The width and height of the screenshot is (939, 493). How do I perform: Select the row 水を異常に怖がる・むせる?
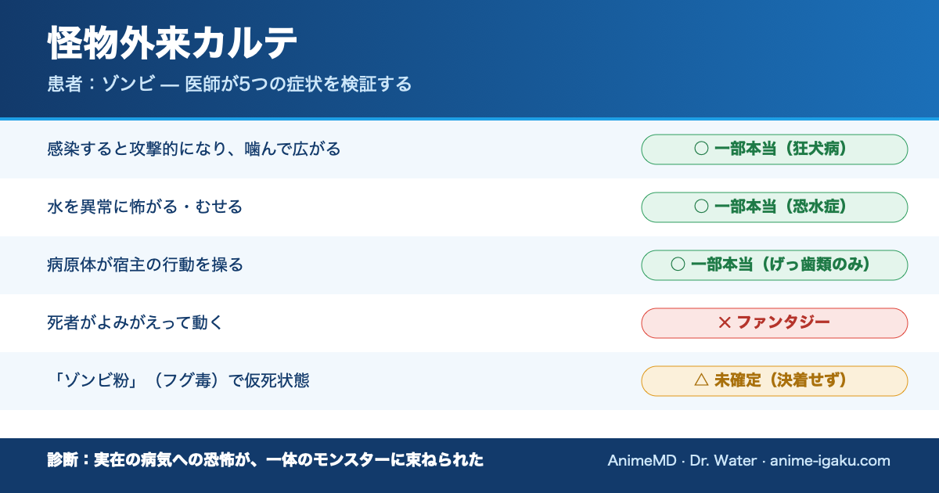click(x=469, y=207)
